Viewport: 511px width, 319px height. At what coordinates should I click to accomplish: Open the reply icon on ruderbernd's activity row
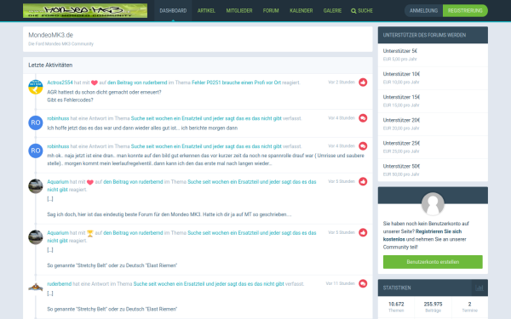coord(363,284)
